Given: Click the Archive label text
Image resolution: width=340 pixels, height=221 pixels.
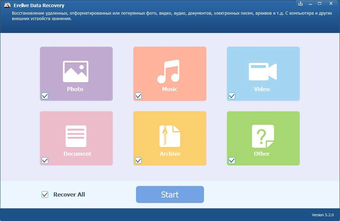Looking at the screenshot, I should (170, 154).
